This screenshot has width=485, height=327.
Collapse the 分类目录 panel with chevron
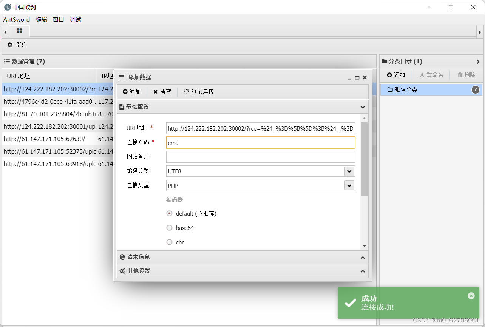click(x=478, y=62)
